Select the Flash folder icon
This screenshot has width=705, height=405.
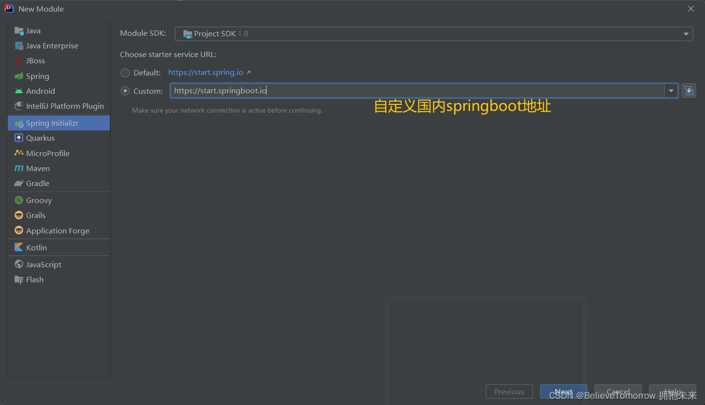pyautogui.click(x=19, y=279)
